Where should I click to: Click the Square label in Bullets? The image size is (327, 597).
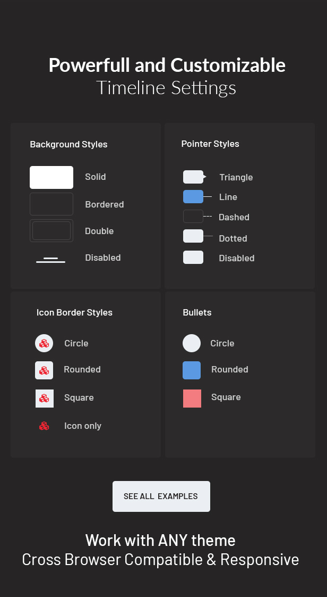click(x=226, y=397)
